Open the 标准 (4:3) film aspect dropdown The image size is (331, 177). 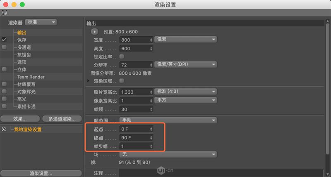click(x=186, y=91)
